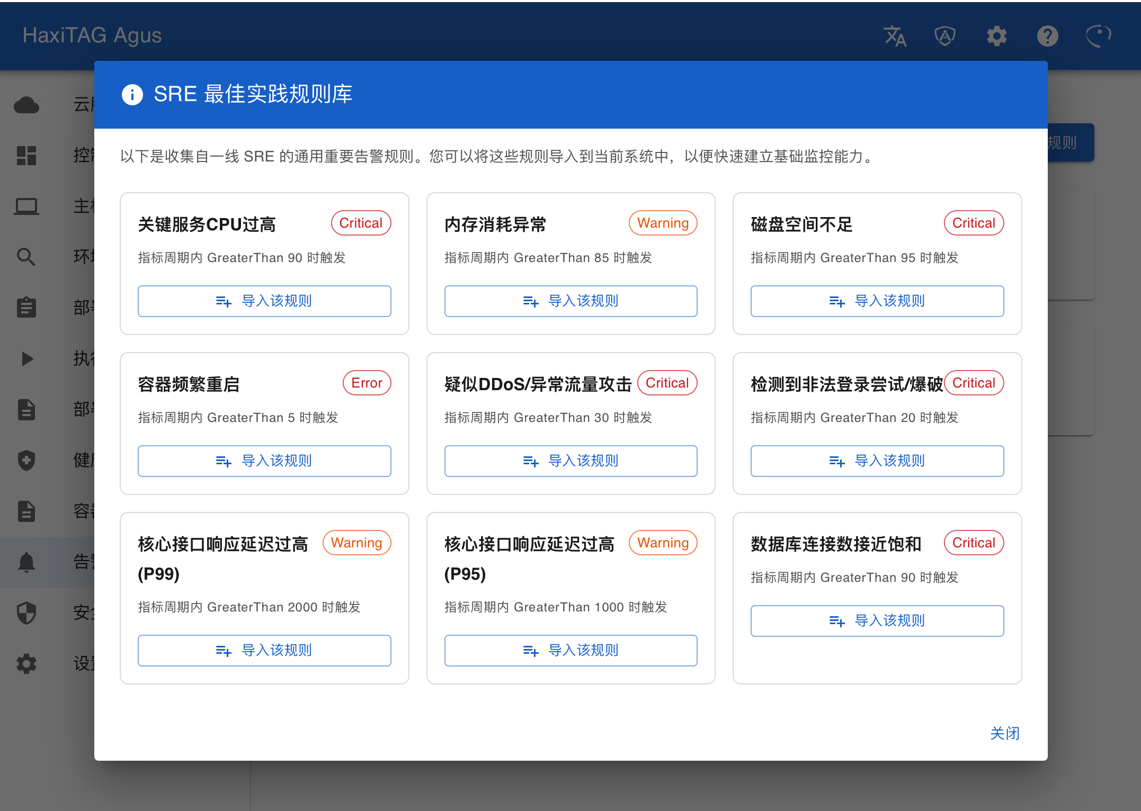Import the 关键服务CPU过高 rule

pos(264,301)
